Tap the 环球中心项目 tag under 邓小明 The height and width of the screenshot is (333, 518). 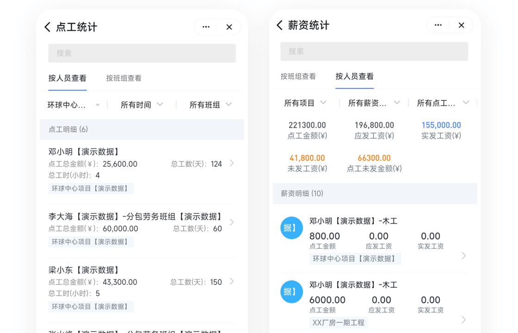click(x=91, y=188)
